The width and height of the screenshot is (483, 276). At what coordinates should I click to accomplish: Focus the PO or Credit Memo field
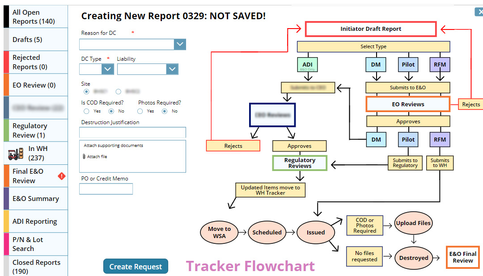pos(106,189)
